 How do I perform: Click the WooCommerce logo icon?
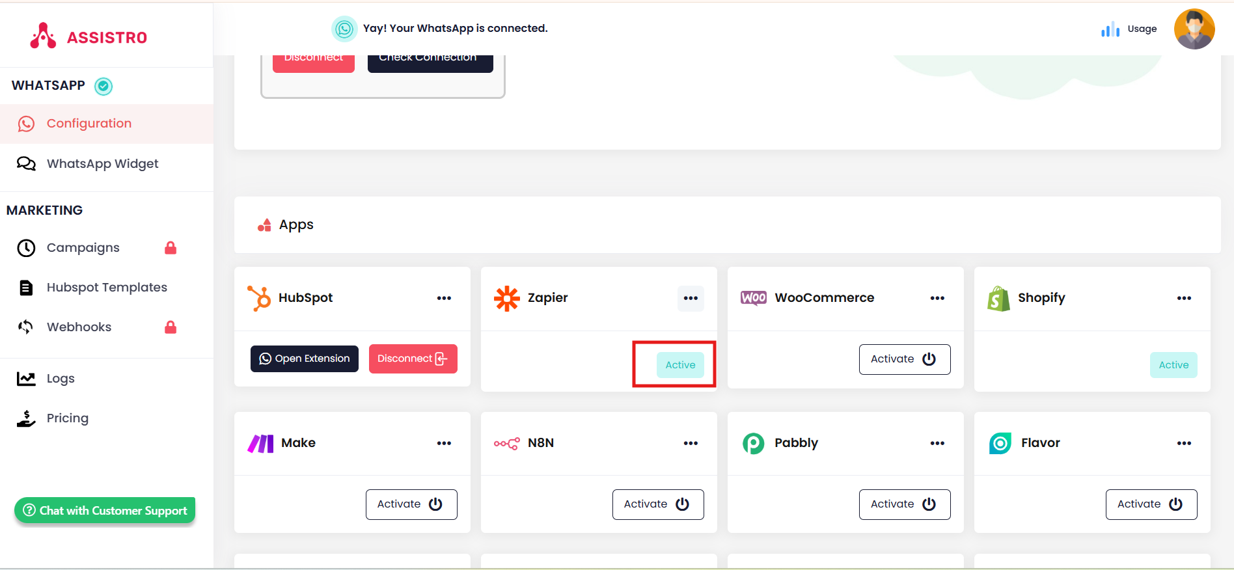coord(753,298)
